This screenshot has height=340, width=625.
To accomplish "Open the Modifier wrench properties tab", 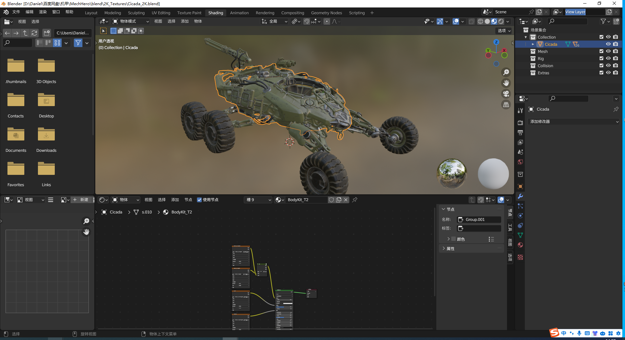I will pos(520,196).
